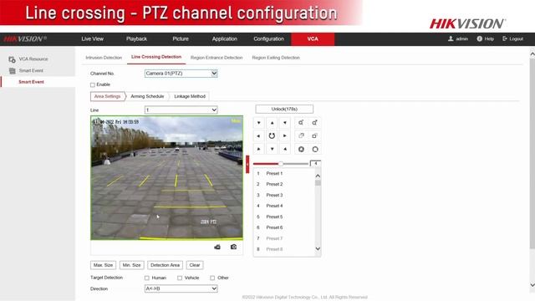Click preset list scroll-down arrow
Image resolution: width=535 pixels, height=301 pixels.
coord(318,249)
